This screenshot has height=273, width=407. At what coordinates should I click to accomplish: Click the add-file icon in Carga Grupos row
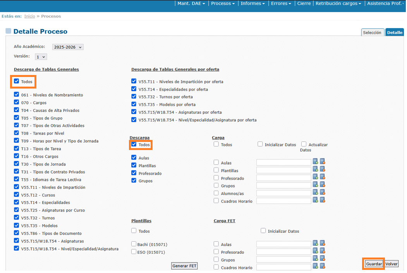coord(315,184)
